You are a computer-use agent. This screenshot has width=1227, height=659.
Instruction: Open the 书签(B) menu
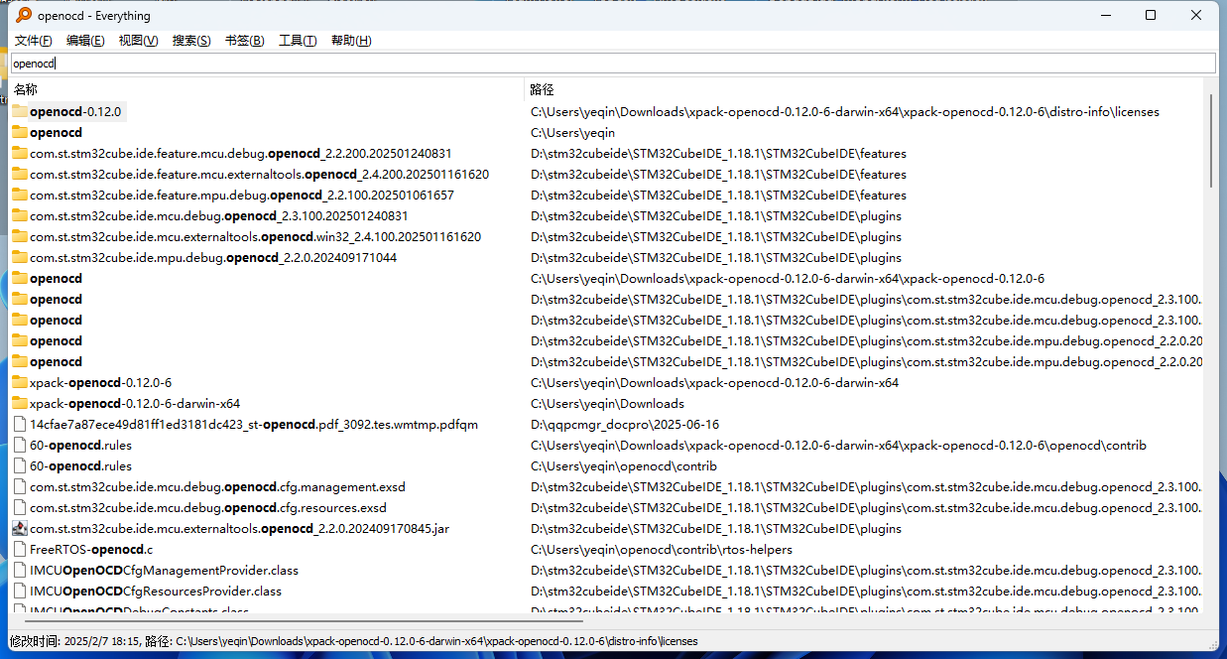244,41
